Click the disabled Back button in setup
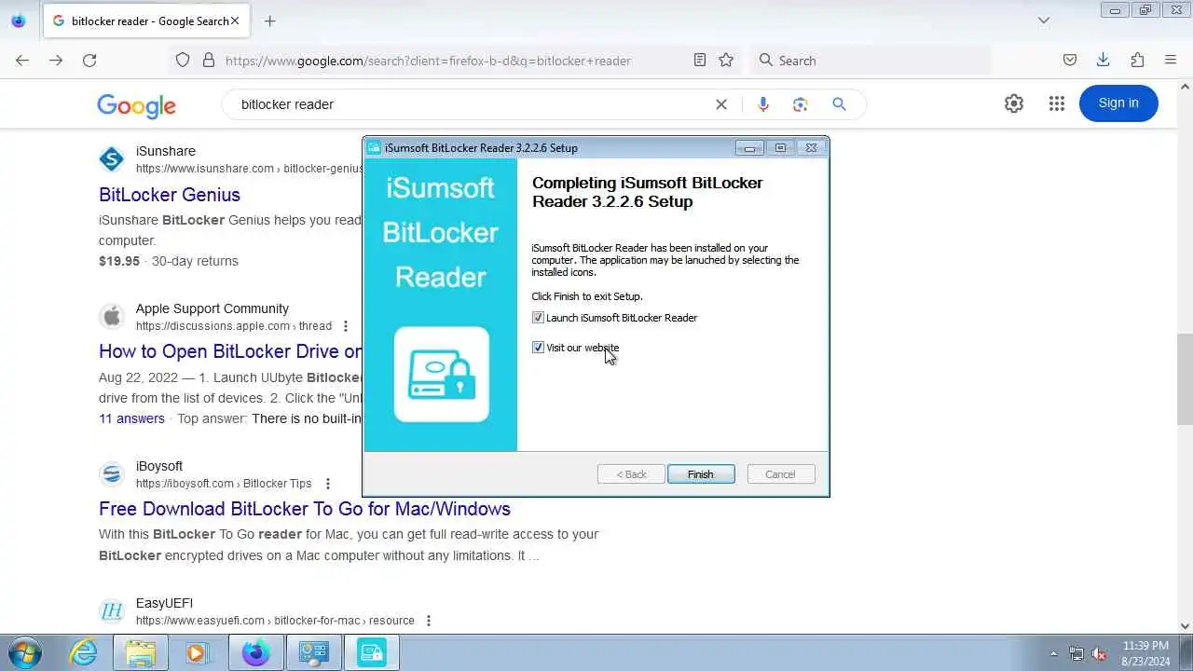This screenshot has width=1193, height=671. click(x=631, y=474)
